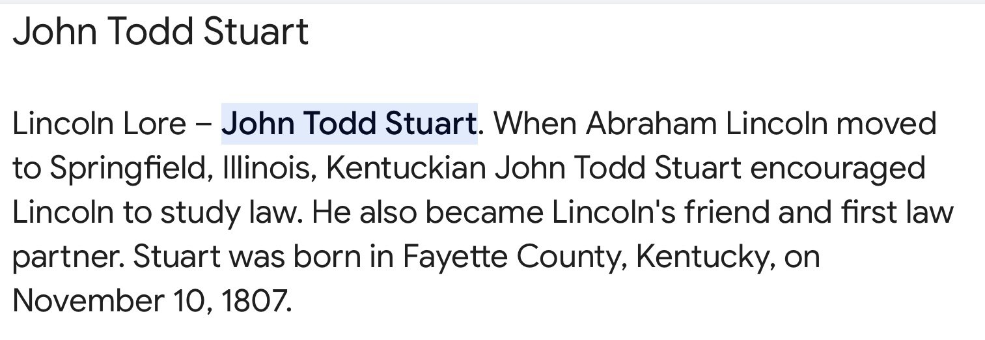
Task: Click the "John Todd Stuart" heading title
Action: [160, 32]
